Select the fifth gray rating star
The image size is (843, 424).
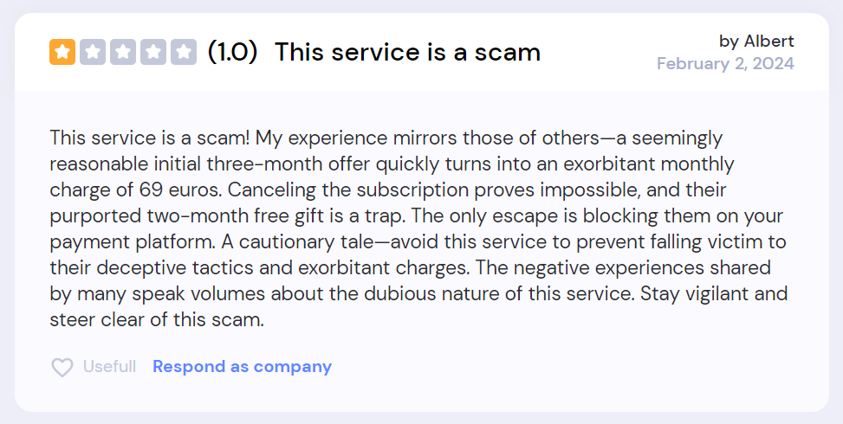(184, 52)
